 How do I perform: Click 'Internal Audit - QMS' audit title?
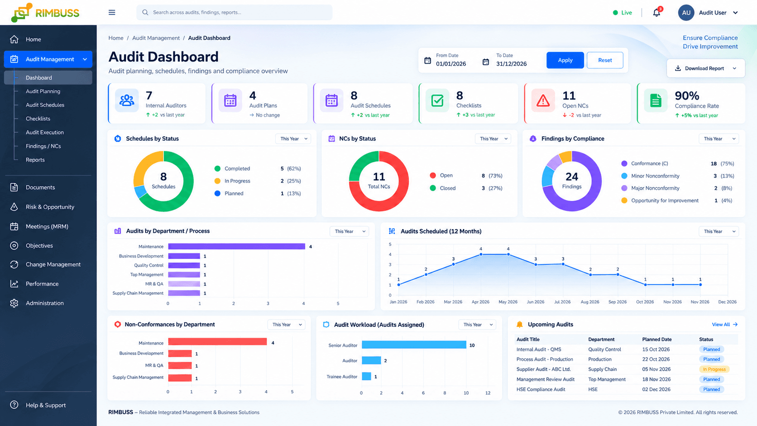tap(539, 349)
